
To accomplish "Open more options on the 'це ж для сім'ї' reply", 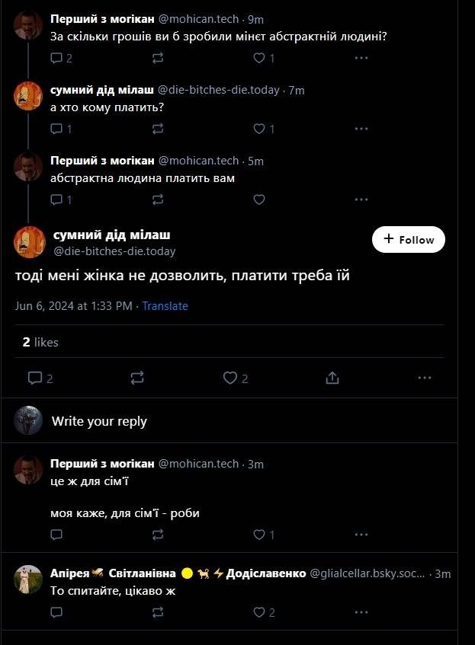I will click(x=361, y=535).
